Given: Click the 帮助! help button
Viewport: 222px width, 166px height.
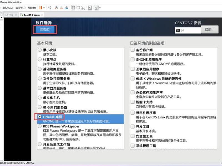Looking at the screenshot, I should (x=210, y=30).
